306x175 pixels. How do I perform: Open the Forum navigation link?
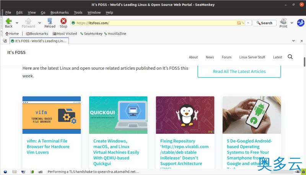click(x=226, y=57)
